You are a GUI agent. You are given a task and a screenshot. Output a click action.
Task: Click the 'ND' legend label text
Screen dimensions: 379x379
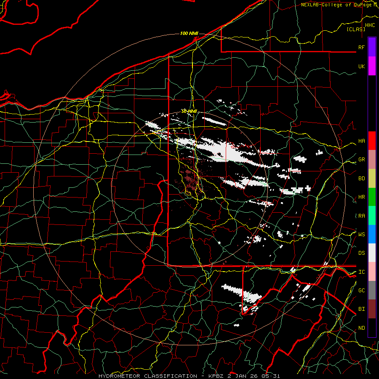[361, 328]
